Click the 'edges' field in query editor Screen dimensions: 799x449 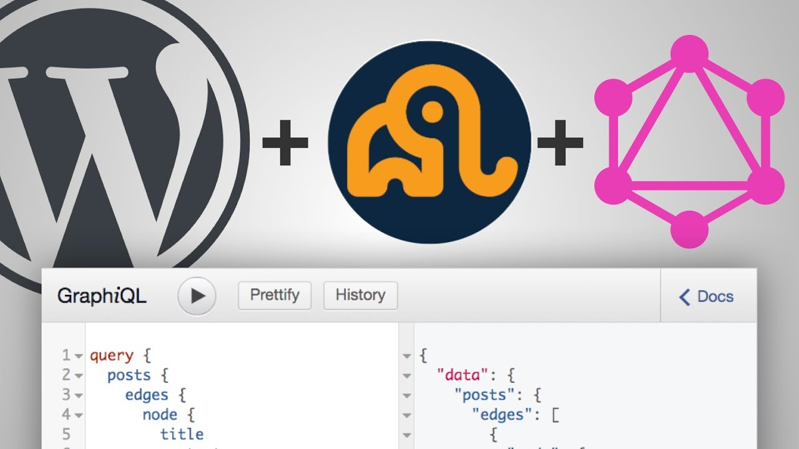[147, 395]
